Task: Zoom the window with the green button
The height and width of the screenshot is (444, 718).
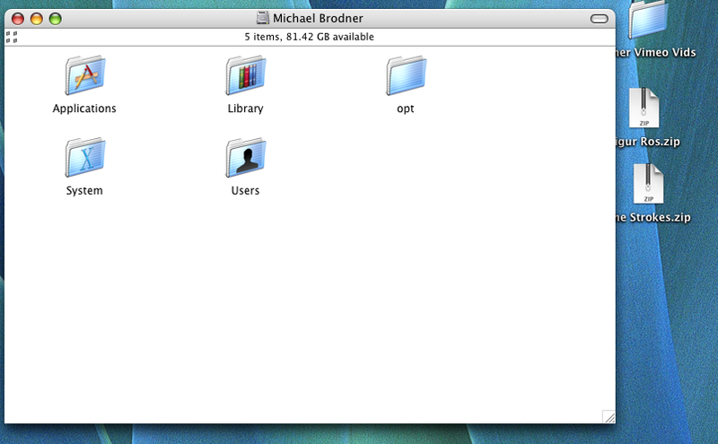Action: pos(56,19)
